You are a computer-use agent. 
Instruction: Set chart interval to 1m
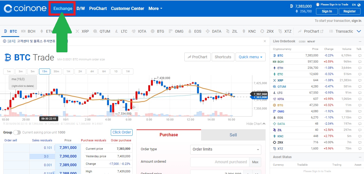9,71
